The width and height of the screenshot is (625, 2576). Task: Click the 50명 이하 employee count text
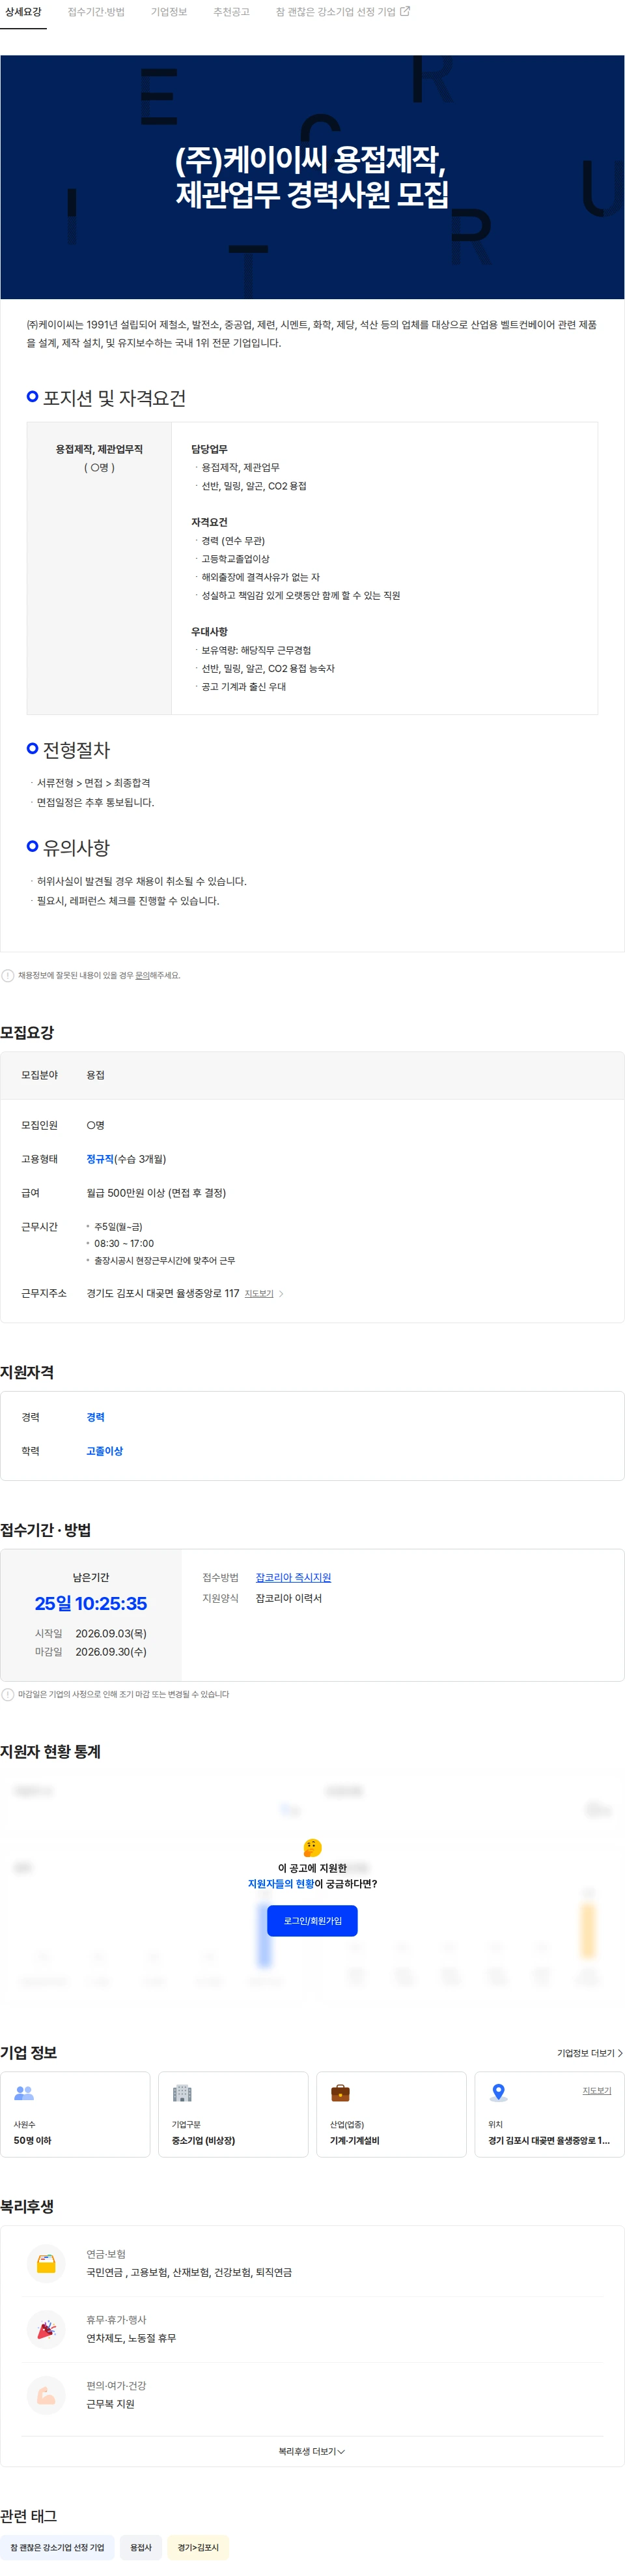coord(33,2141)
